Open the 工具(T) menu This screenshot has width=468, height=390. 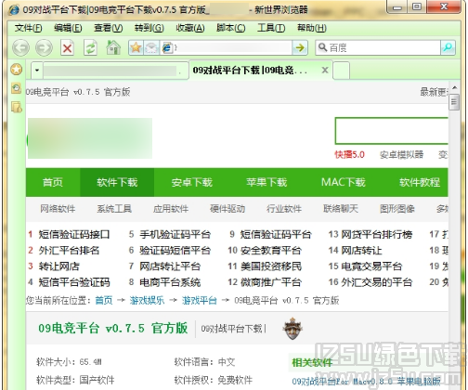271,28
